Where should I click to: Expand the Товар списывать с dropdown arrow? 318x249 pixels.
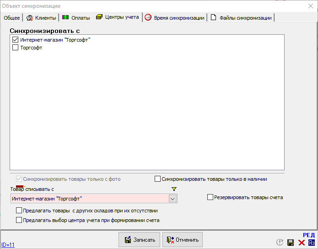pyautogui.click(x=172, y=199)
